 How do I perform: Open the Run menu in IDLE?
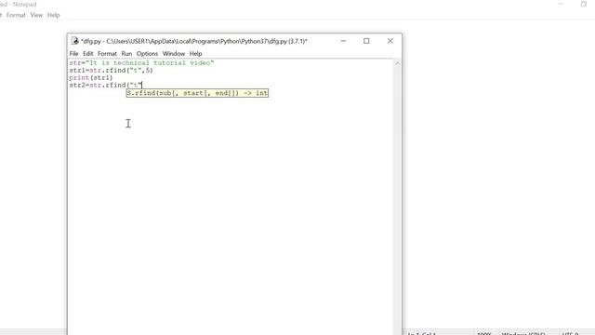point(126,54)
